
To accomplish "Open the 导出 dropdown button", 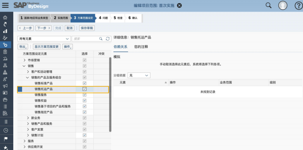I will click(x=23, y=47).
